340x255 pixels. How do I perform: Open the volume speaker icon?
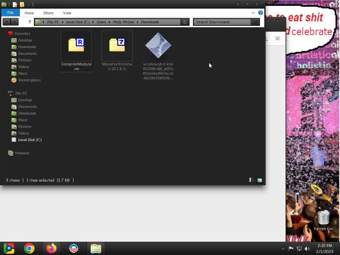pos(307,248)
